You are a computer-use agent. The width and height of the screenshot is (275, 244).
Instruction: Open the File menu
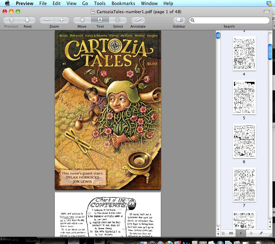point(43,3)
